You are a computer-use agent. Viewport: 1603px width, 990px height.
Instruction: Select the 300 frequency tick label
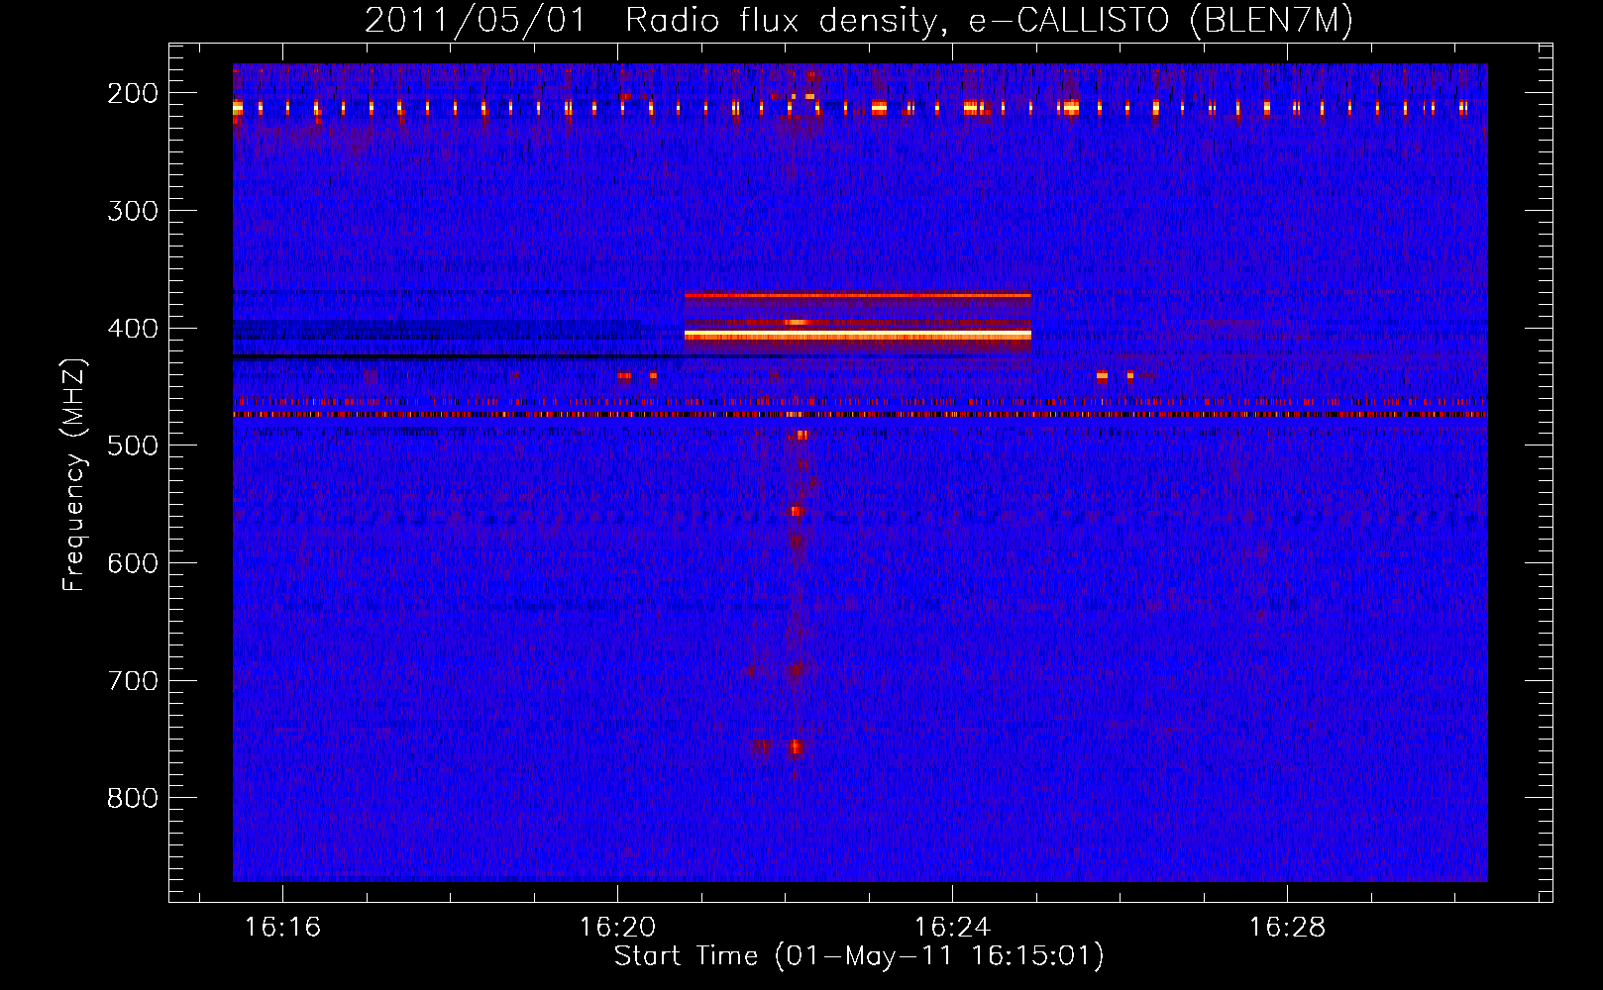click(133, 211)
